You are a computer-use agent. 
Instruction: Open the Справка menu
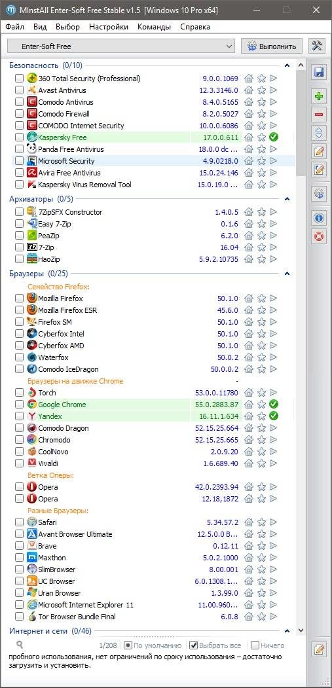click(x=195, y=27)
